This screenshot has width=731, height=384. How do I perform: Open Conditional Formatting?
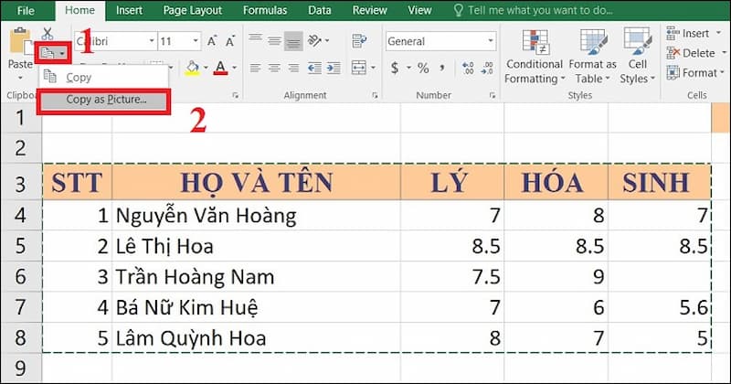point(535,56)
